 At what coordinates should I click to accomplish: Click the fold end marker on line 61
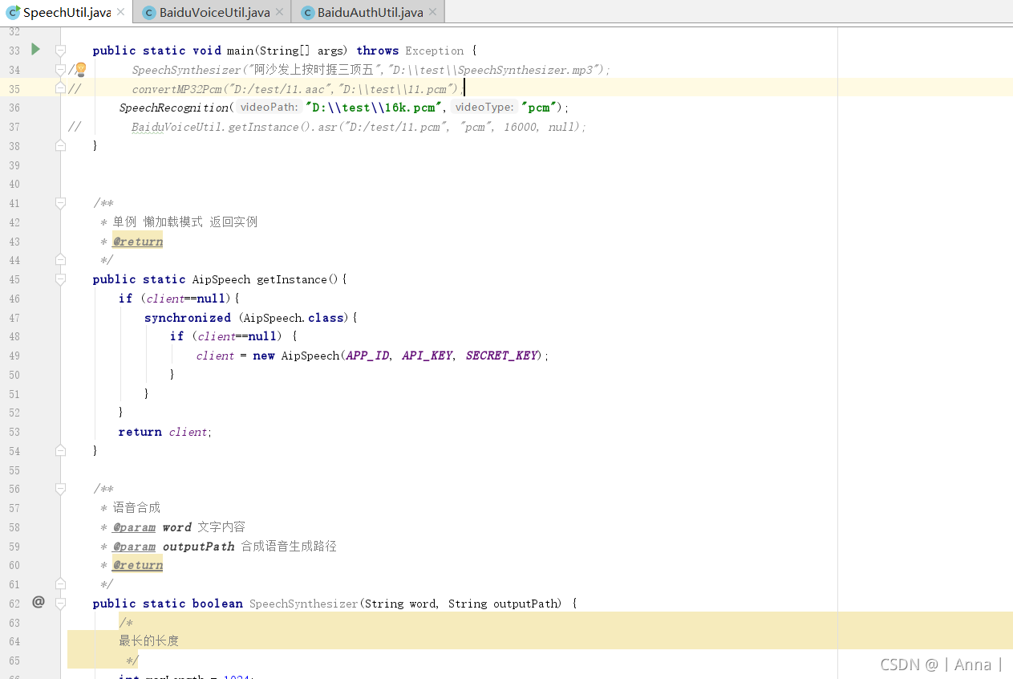click(x=60, y=583)
